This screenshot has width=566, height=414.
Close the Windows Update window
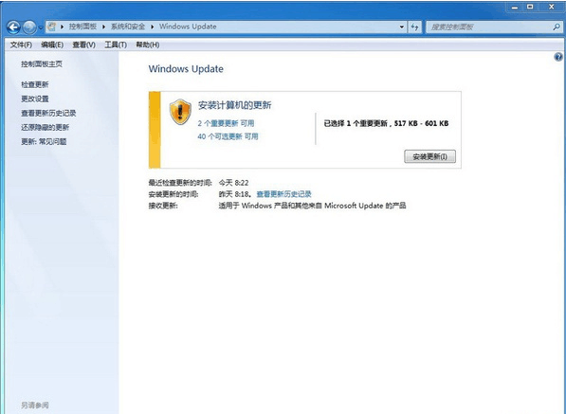pos(551,7)
